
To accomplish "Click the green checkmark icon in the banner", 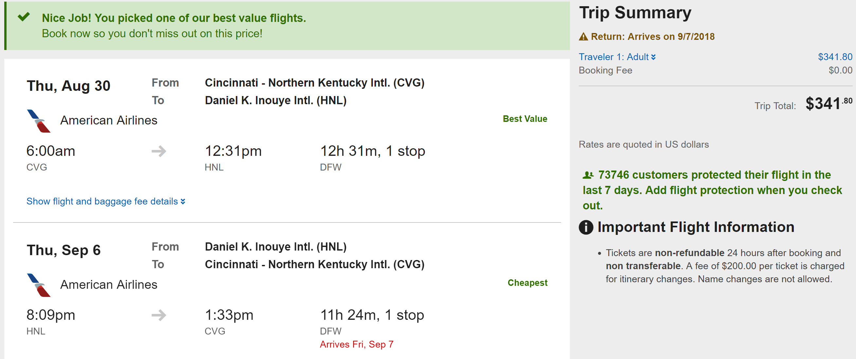I will pyautogui.click(x=24, y=17).
